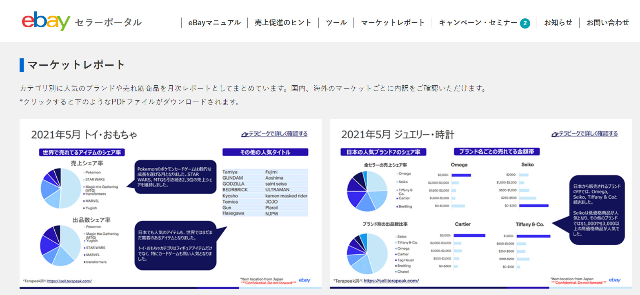The width and height of the screenshot is (640, 295).
Task: Click the Cartier price chart title
Action: [462, 224]
